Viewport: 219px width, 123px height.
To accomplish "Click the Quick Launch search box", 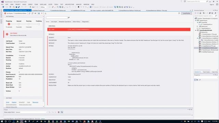I will [197, 1].
